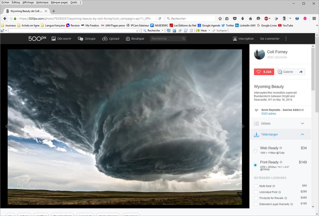Reload the page with the refresh icon
The width and height of the screenshot is (319, 216).
(160, 19)
